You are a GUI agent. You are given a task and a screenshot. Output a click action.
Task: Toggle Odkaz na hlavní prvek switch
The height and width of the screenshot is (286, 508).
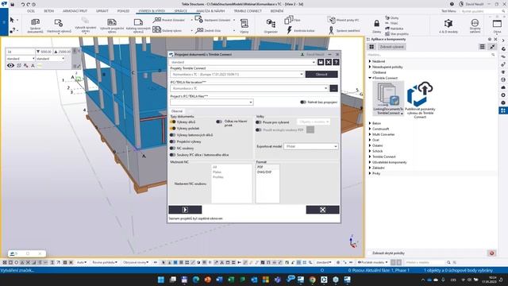(219, 122)
